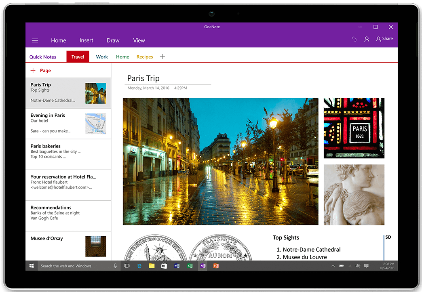Open PowerPoint from the taskbar
The image size is (422, 292).
[215, 266]
